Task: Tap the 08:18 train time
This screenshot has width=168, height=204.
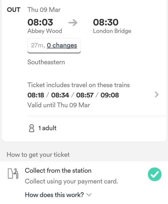Action: [36, 95]
